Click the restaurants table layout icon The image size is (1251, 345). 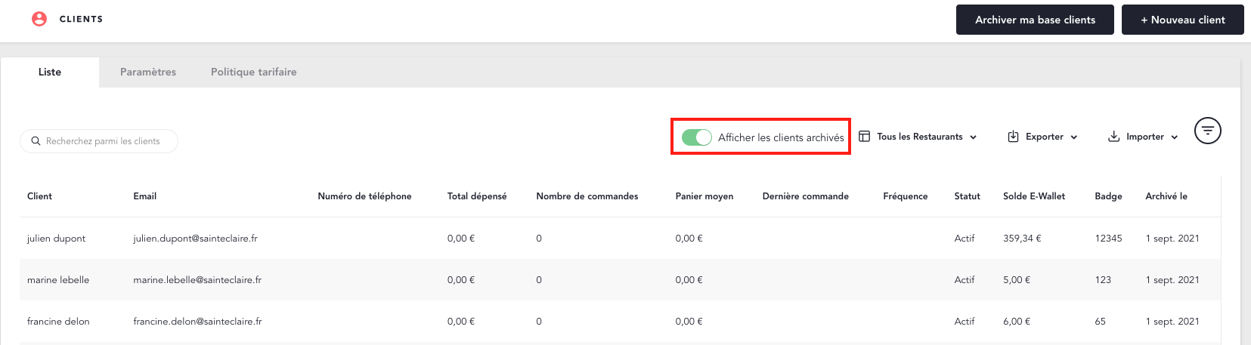864,137
